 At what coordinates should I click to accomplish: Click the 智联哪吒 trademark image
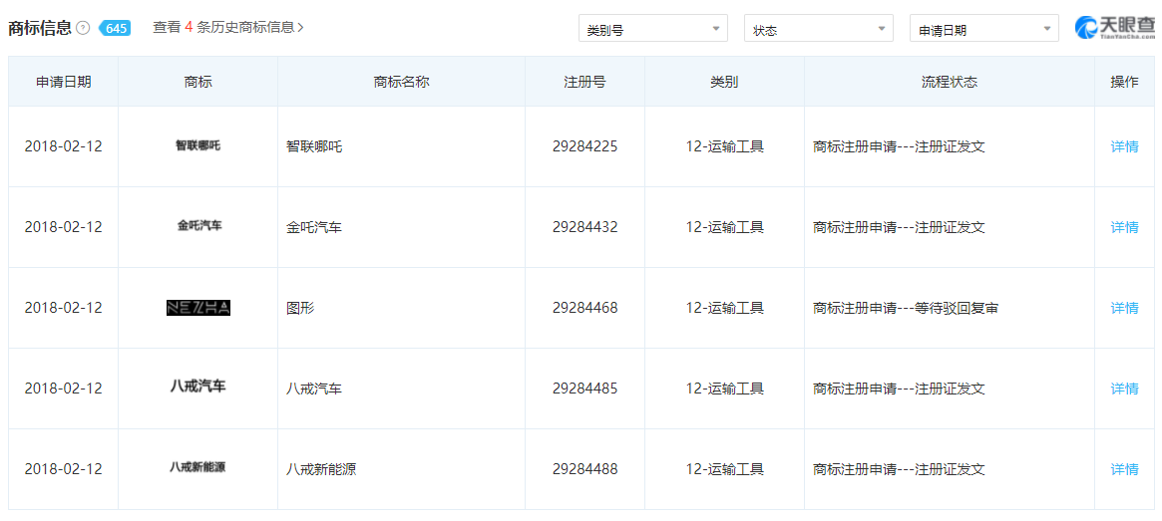[x=197, y=145]
